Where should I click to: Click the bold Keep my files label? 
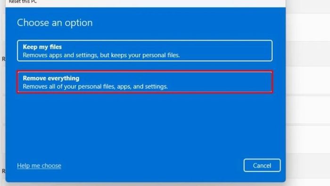click(x=42, y=47)
